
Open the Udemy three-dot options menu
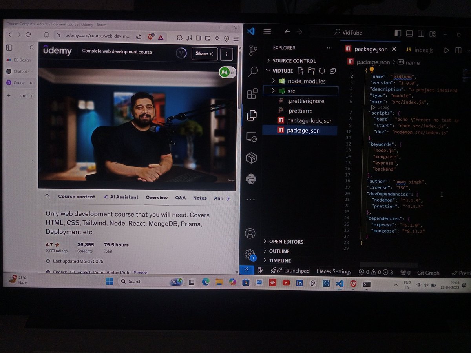[226, 54]
